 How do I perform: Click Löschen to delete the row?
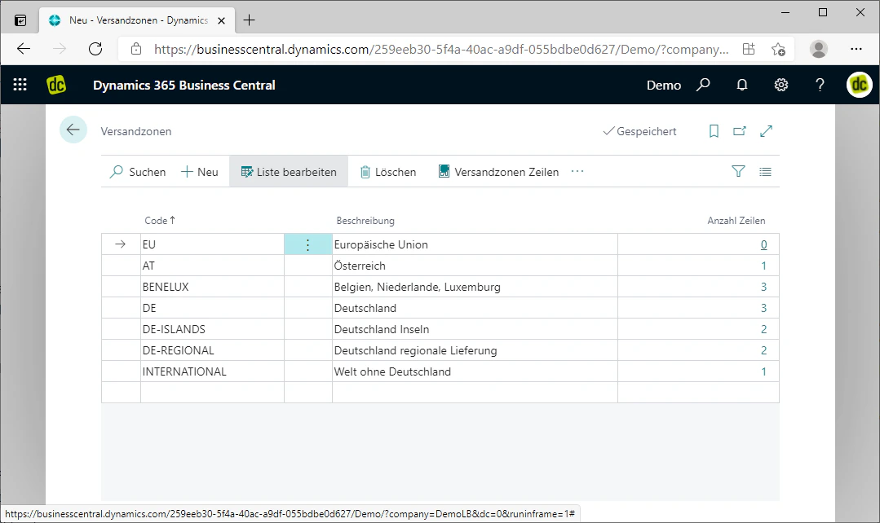point(388,172)
